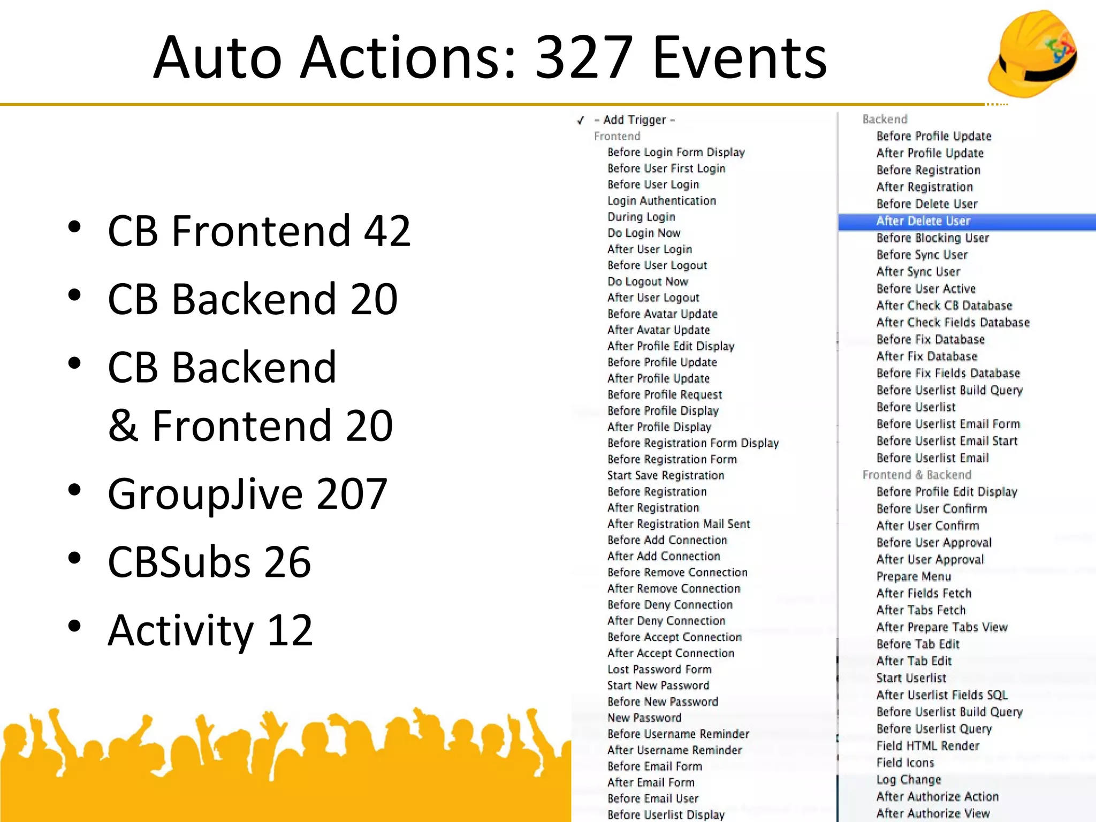The width and height of the screenshot is (1096, 822).
Task: Select 'After Userlist Fields SQL' trigger
Action: 942,695
